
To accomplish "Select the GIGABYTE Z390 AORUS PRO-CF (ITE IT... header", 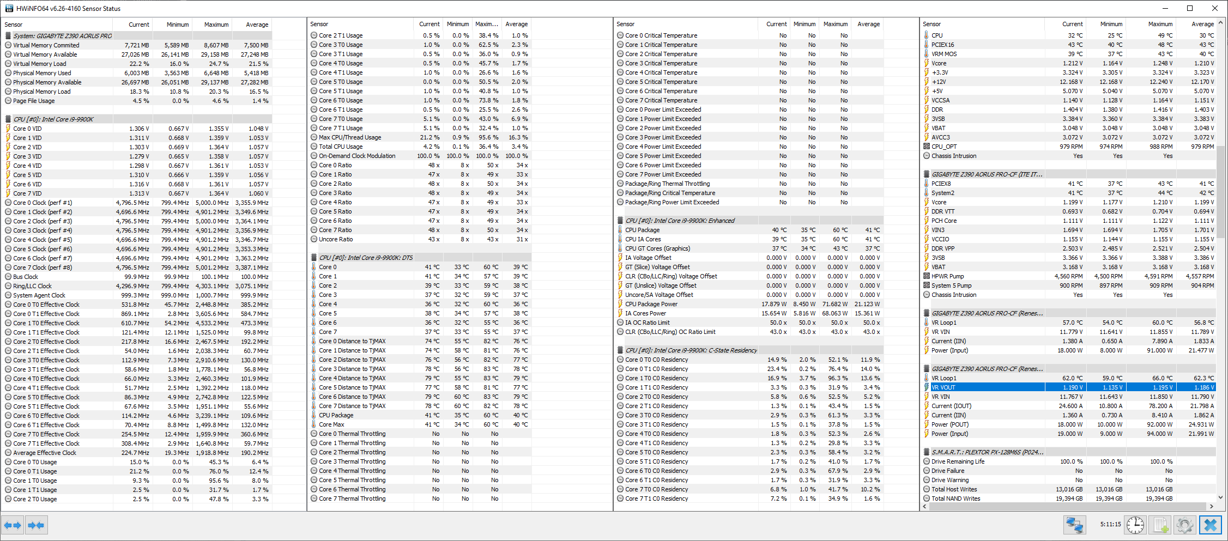I will click(1069, 174).
